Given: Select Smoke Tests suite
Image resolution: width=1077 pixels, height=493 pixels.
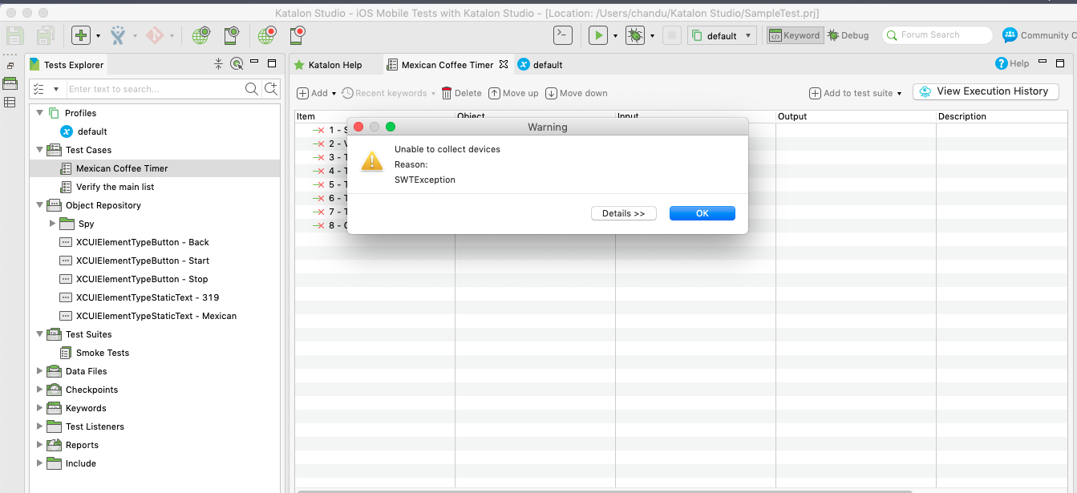Looking at the screenshot, I should tap(95, 353).
